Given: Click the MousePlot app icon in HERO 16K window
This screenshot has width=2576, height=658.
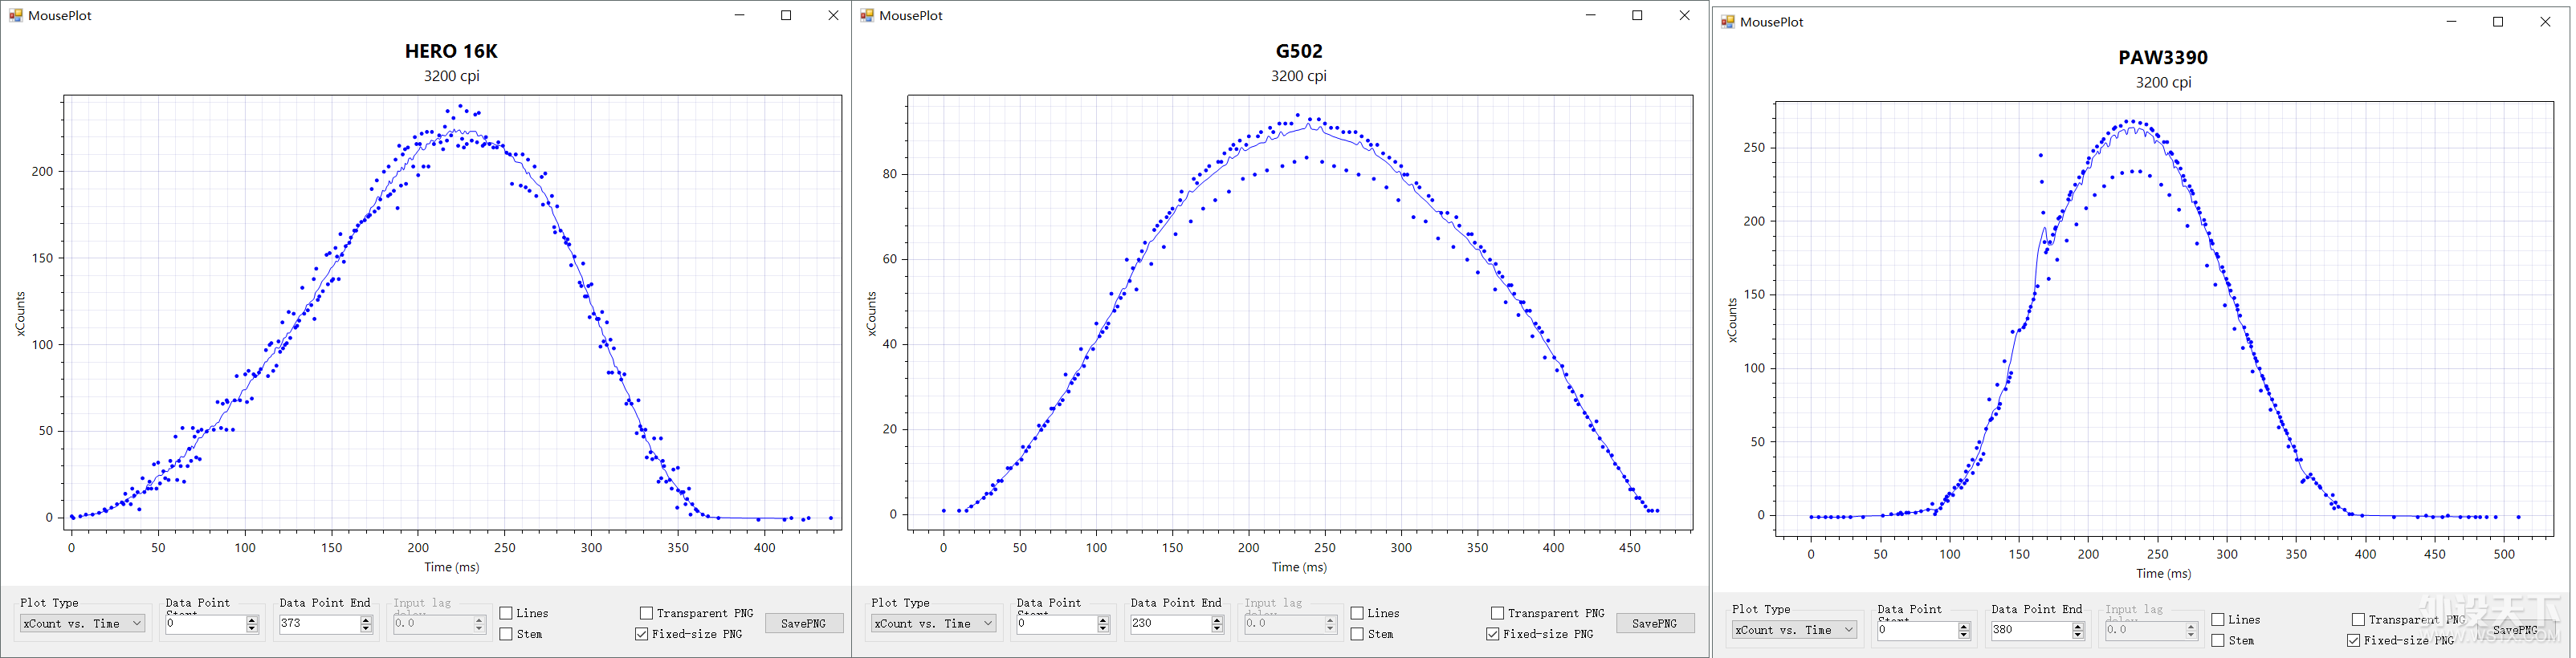Looking at the screenshot, I should 16,15.
